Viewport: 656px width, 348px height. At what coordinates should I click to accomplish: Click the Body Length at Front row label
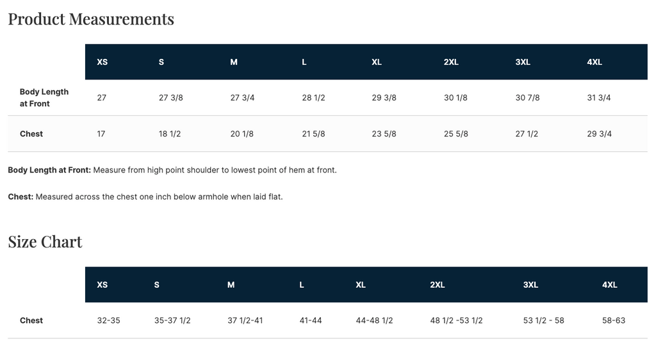pos(44,97)
